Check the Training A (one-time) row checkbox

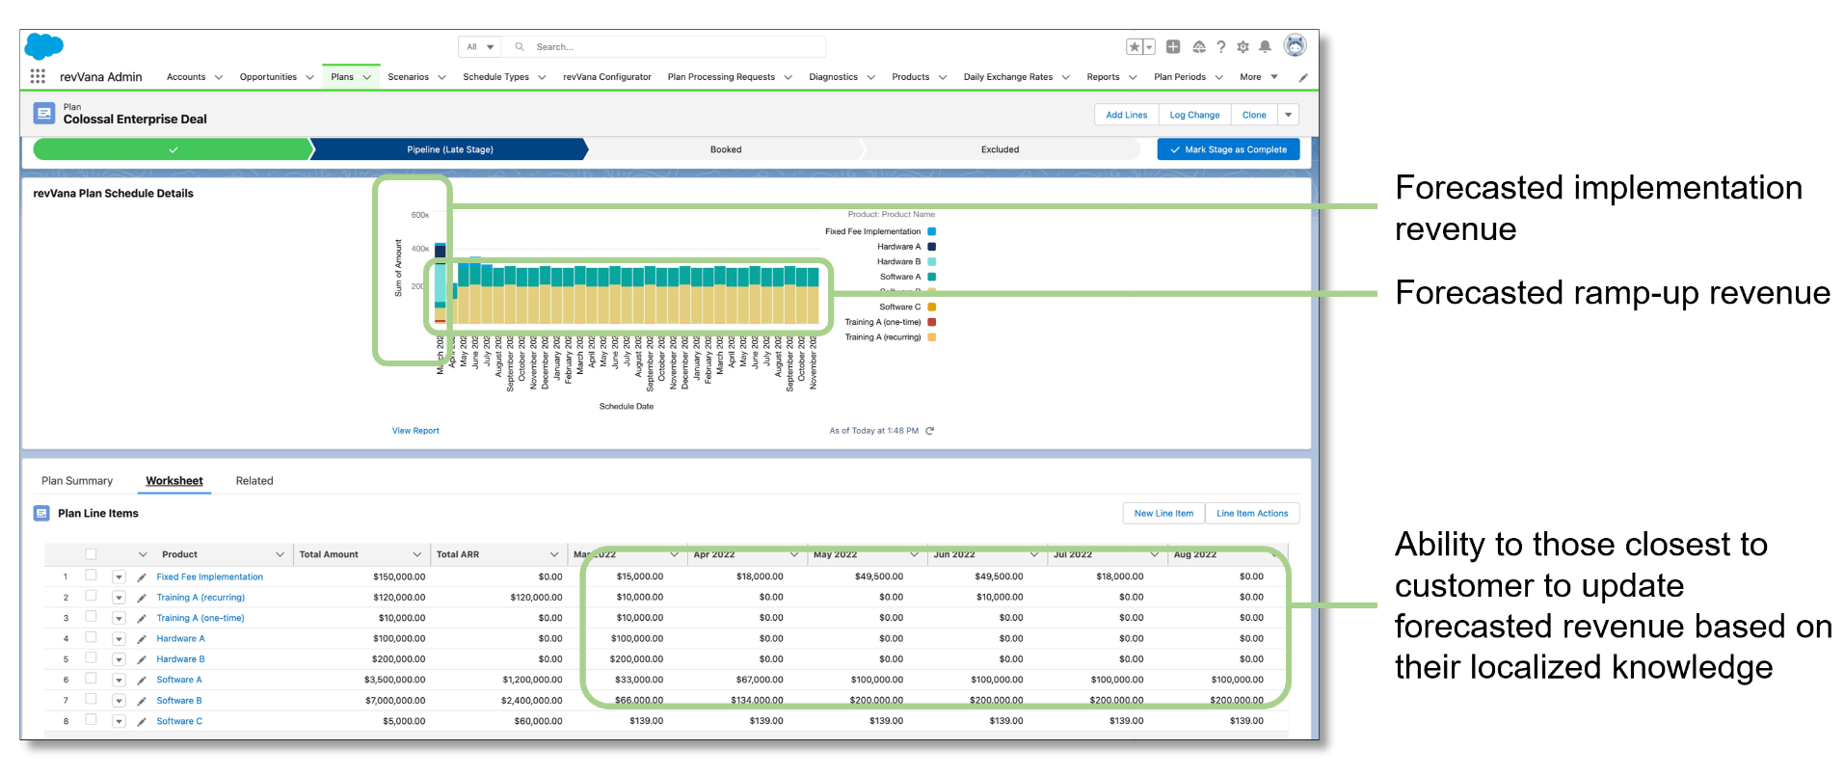pyautogui.click(x=91, y=616)
